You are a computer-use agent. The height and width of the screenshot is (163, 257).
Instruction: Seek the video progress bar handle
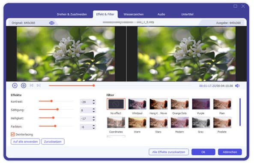tap(94, 85)
